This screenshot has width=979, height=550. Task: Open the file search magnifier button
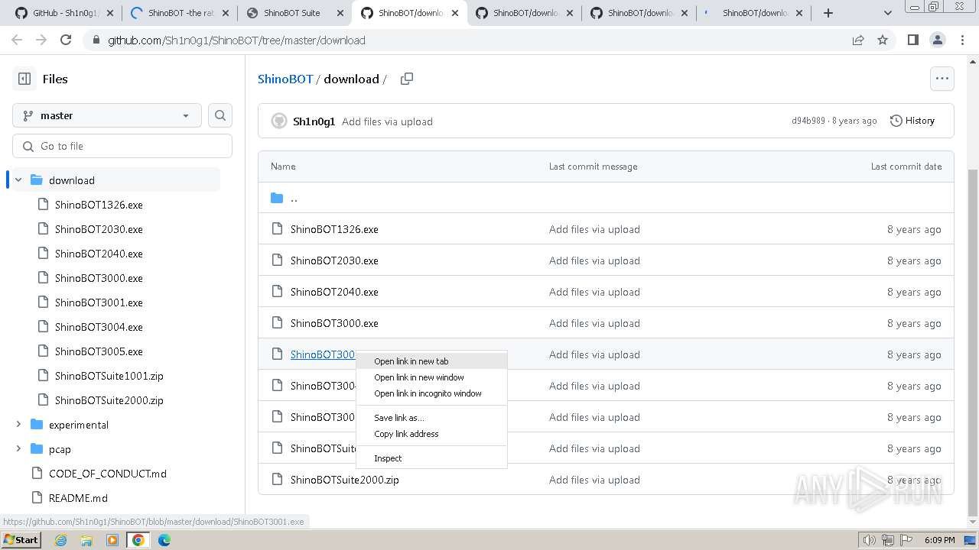tap(220, 115)
